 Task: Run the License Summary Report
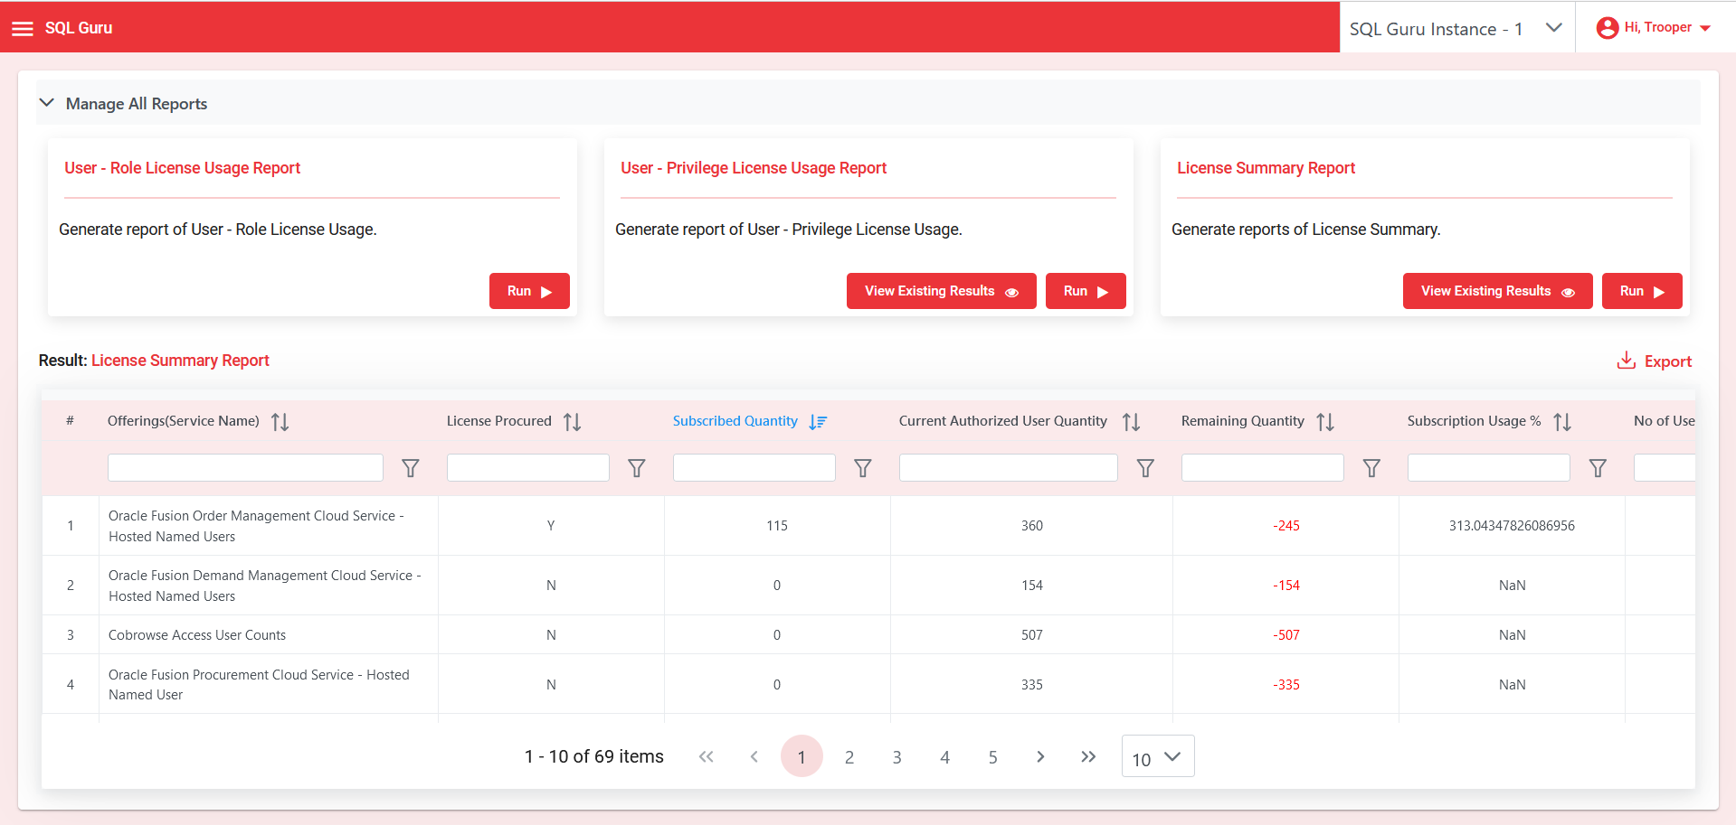click(x=1642, y=291)
